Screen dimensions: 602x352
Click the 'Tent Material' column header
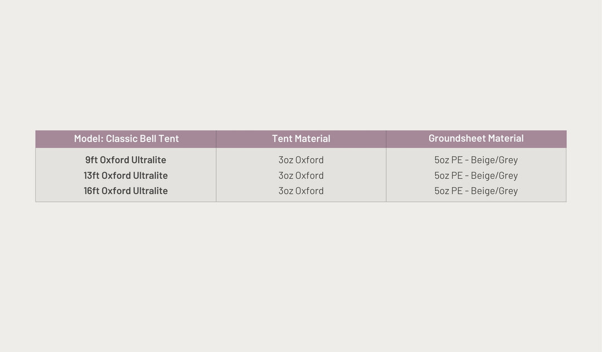pyautogui.click(x=301, y=139)
